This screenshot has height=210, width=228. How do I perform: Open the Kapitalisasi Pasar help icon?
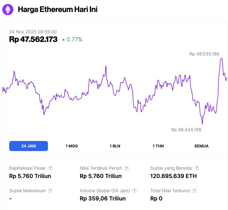[50, 168]
